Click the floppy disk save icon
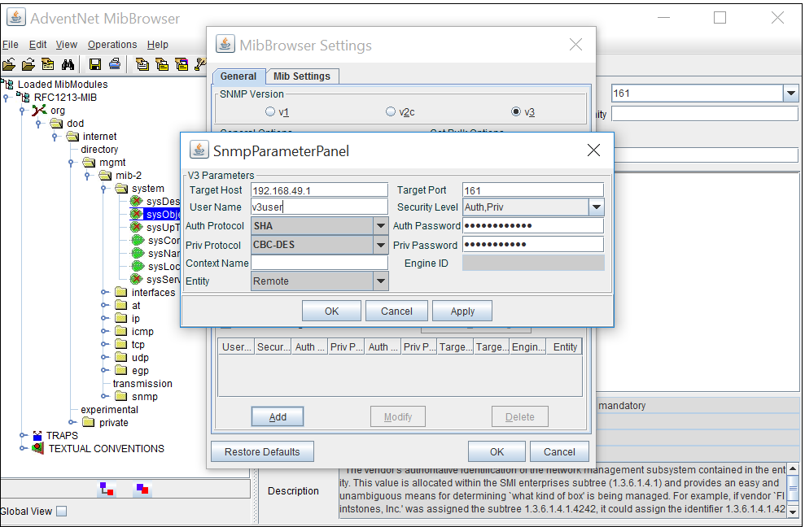Viewport: 805px width, 527px height. click(95, 64)
